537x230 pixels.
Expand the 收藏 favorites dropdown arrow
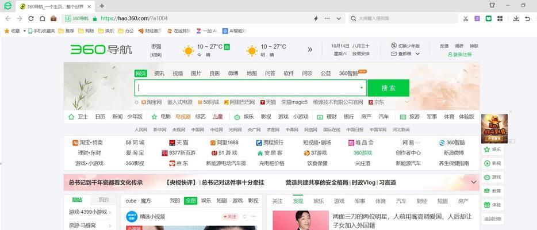point(24,31)
